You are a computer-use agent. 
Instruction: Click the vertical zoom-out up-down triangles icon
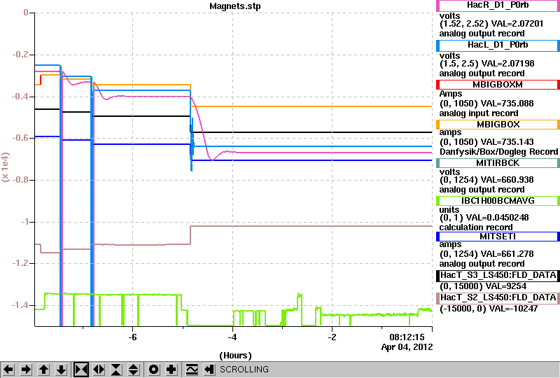click(134, 370)
